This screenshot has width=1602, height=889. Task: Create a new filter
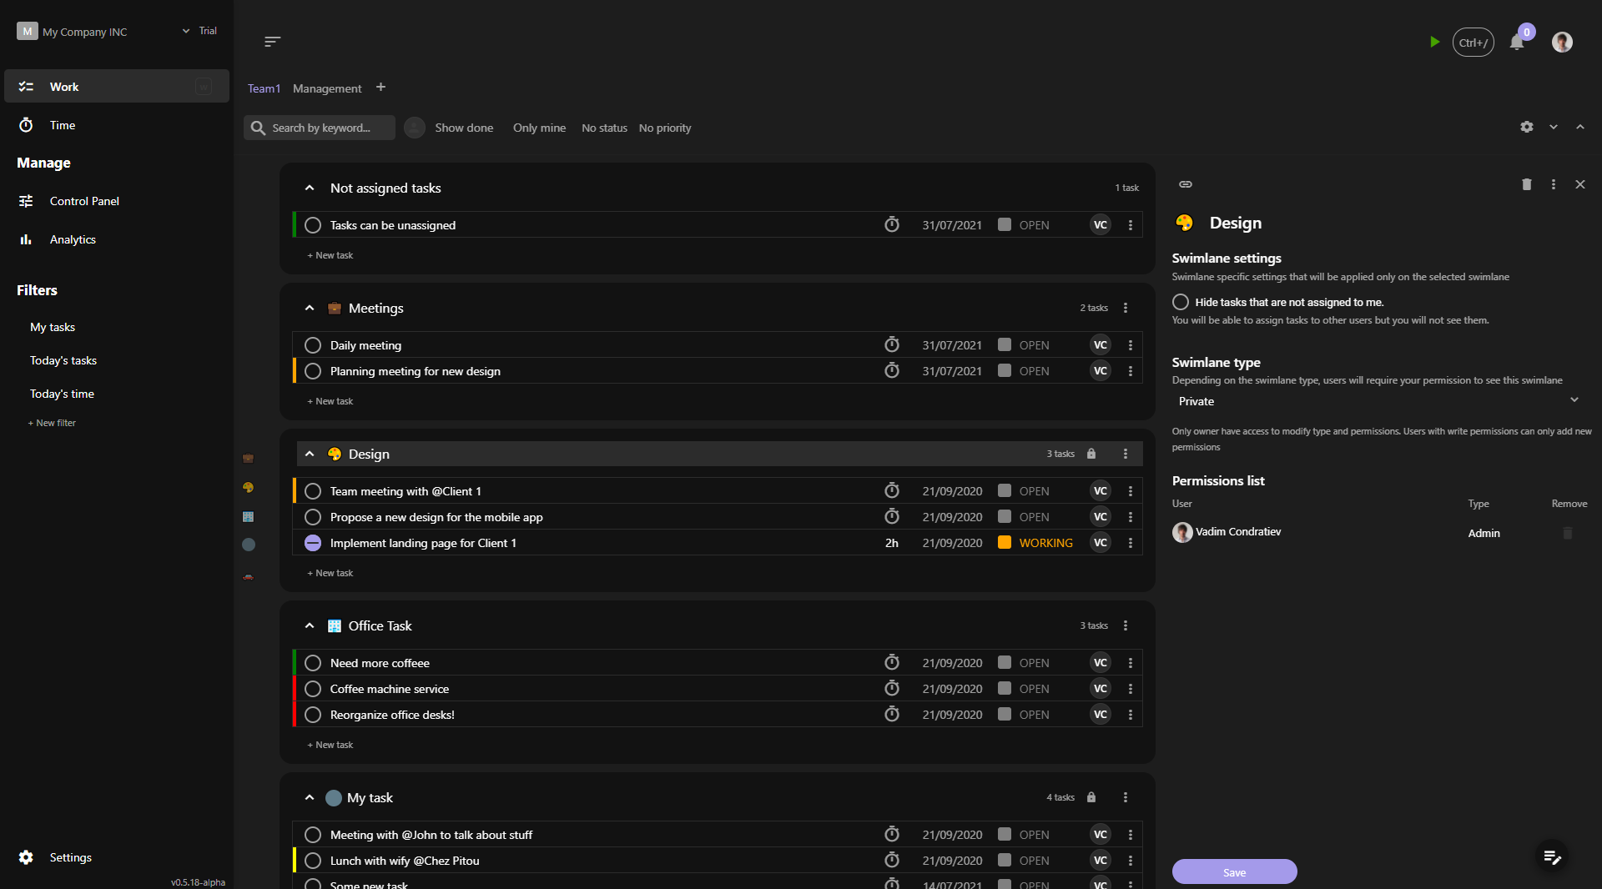[x=52, y=423]
